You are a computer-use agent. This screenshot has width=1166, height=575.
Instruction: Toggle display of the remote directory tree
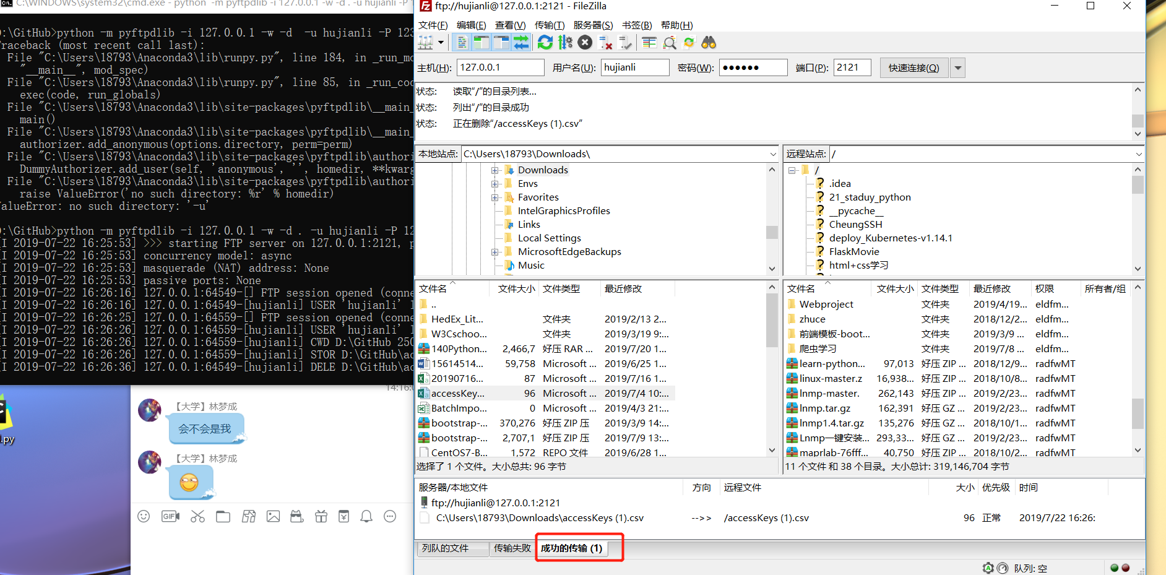(x=501, y=43)
